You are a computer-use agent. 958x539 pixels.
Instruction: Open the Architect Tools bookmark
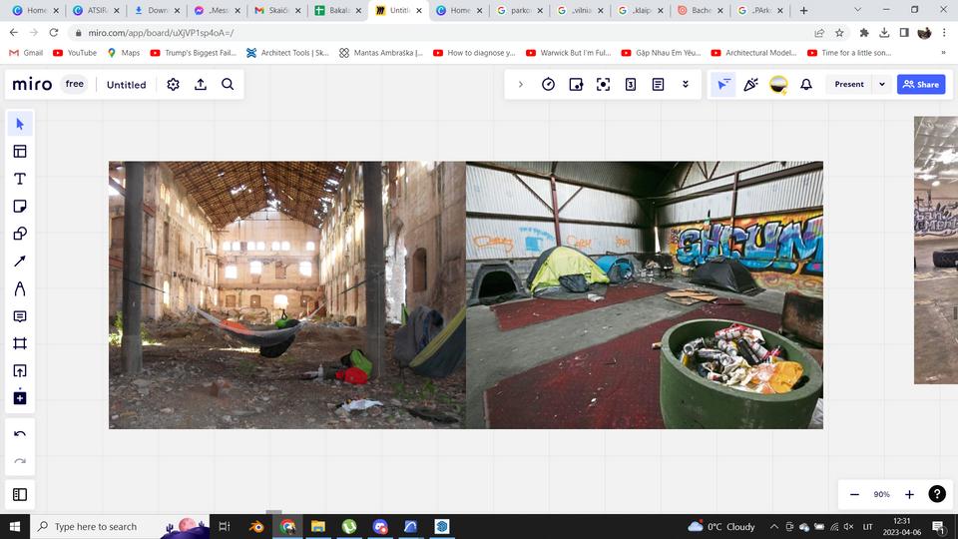pyautogui.click(x=287, y=53)
